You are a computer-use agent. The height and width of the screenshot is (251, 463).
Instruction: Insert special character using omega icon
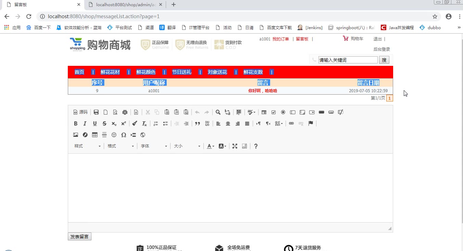[x=124, y=135]
